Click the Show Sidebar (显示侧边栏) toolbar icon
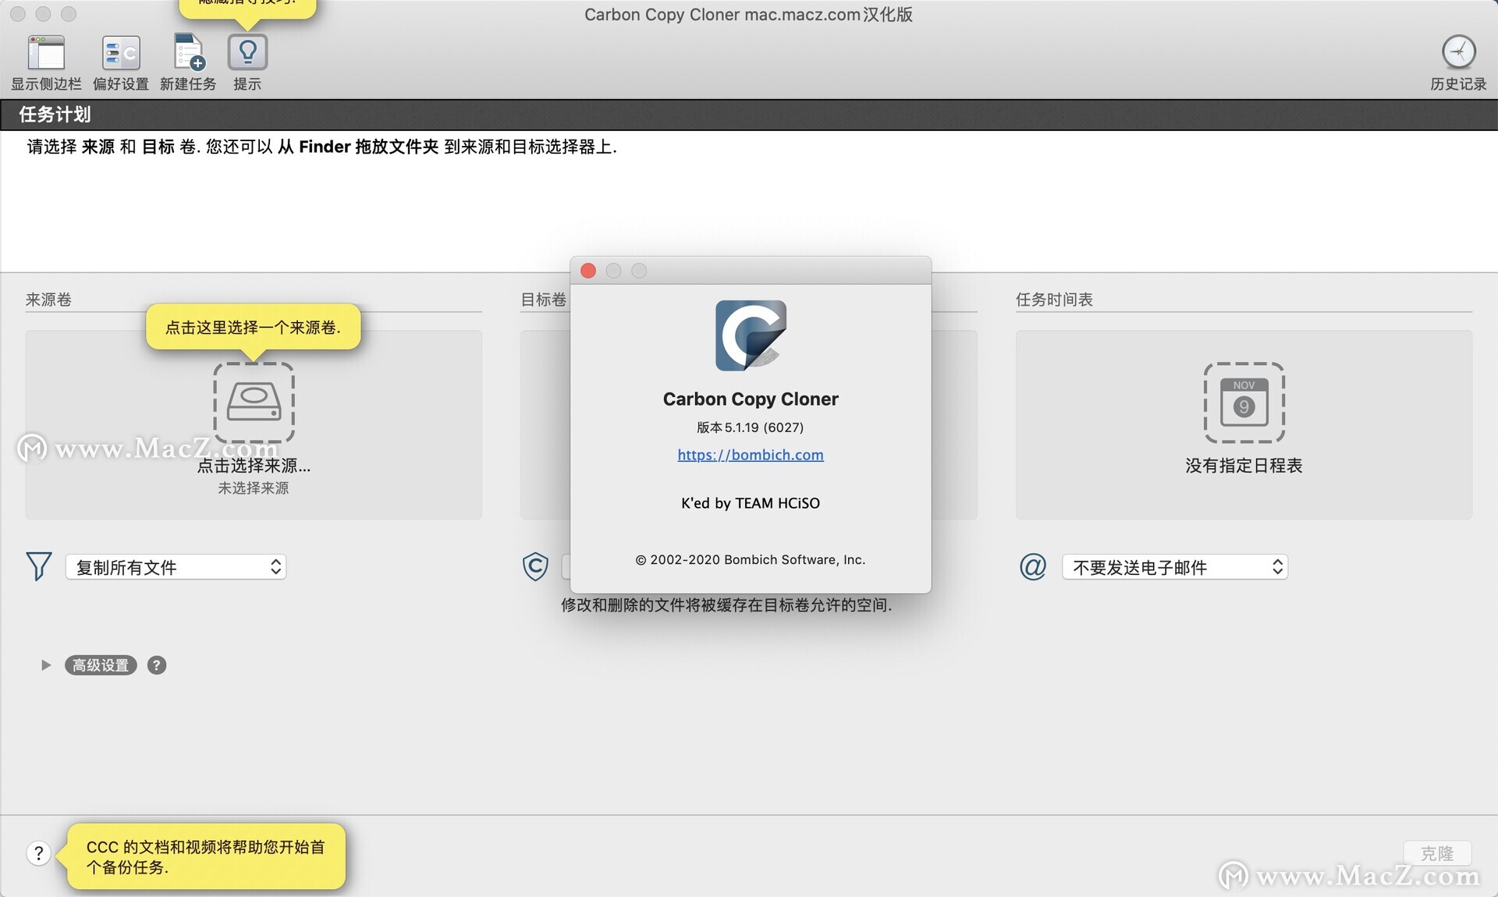The height and width of the screenshot is (897, 1498). point(46,53)
